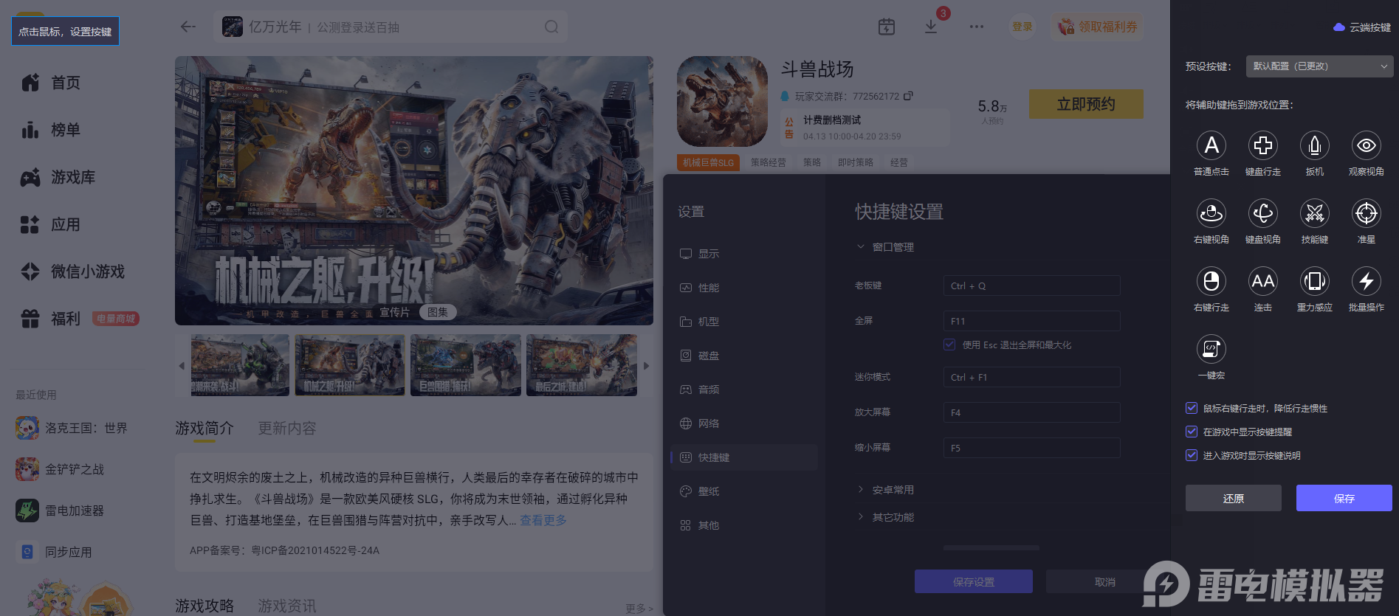Select the 键盘行走 D-pad icon
Viewport: 1399px width, 616px height.
coord(1263,145)
